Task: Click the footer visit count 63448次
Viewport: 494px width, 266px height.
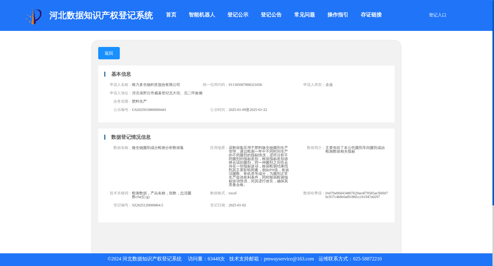Action: point(216,259)
